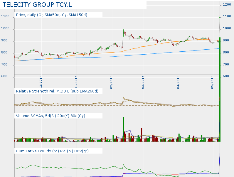Viewport: 234px width, 177px height.
Task: Click the 04/2015 date axis label
Action: pyautogui.click(x=178, y=82)
